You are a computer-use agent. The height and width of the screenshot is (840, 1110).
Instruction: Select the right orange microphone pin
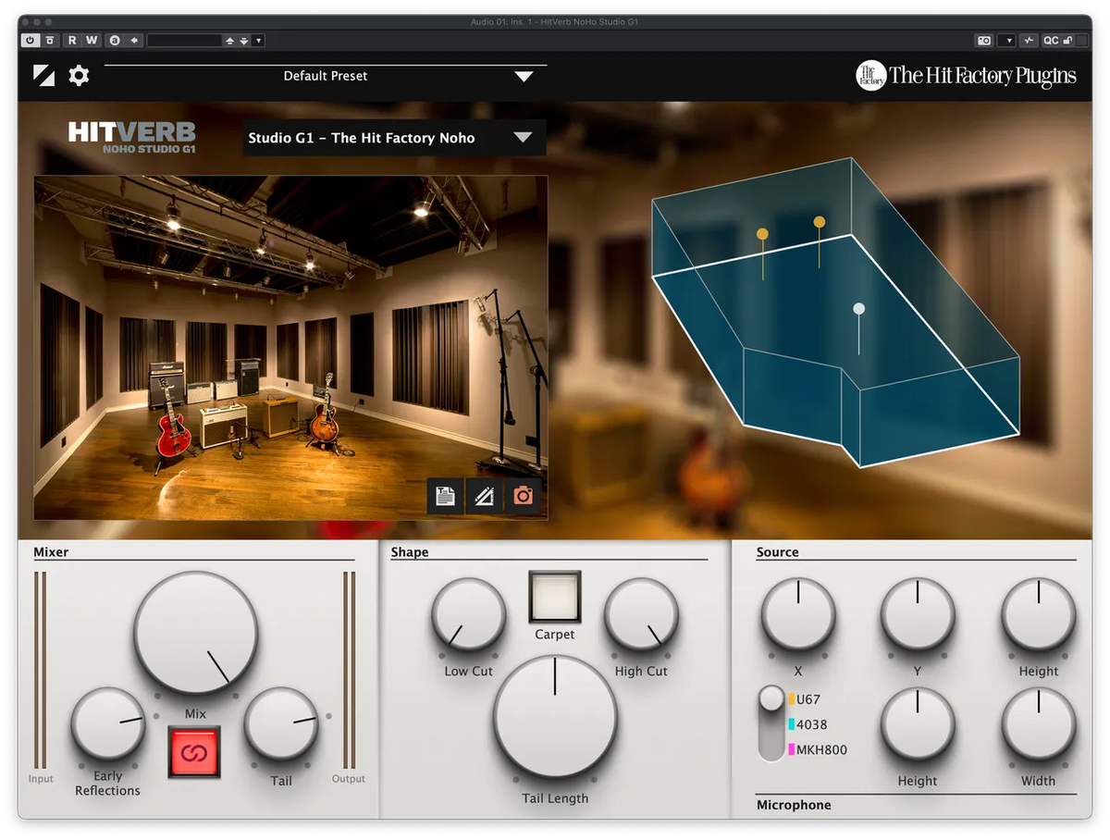pos(819,222)
